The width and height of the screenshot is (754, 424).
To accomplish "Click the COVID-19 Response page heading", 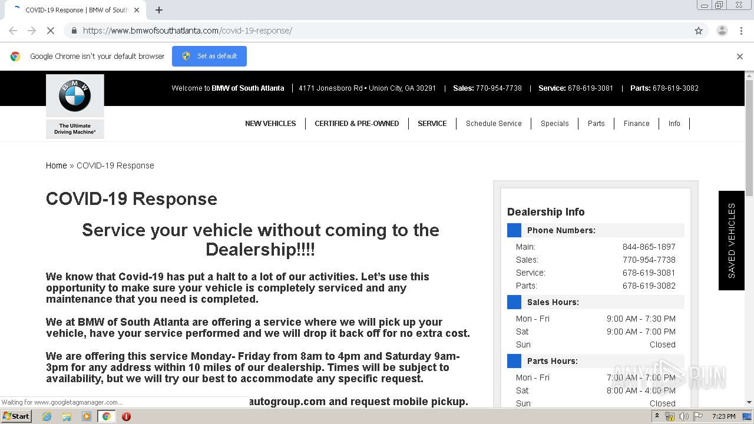I will point(131,199).
